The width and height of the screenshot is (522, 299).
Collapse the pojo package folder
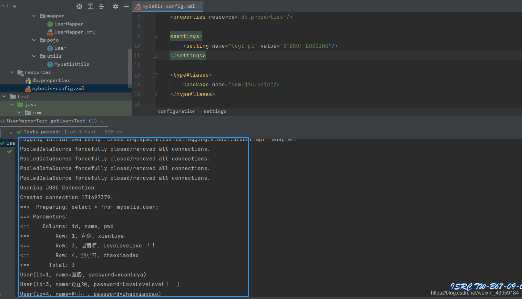pos(34,40)
